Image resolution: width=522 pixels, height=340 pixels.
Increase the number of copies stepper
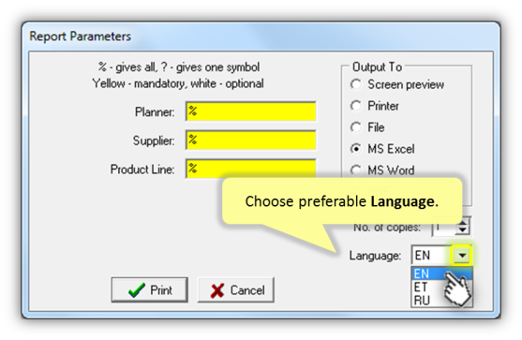pyautogui.click(x=463, y=222)
